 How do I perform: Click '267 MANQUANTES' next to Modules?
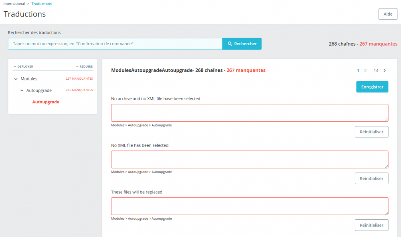point(79,78)
